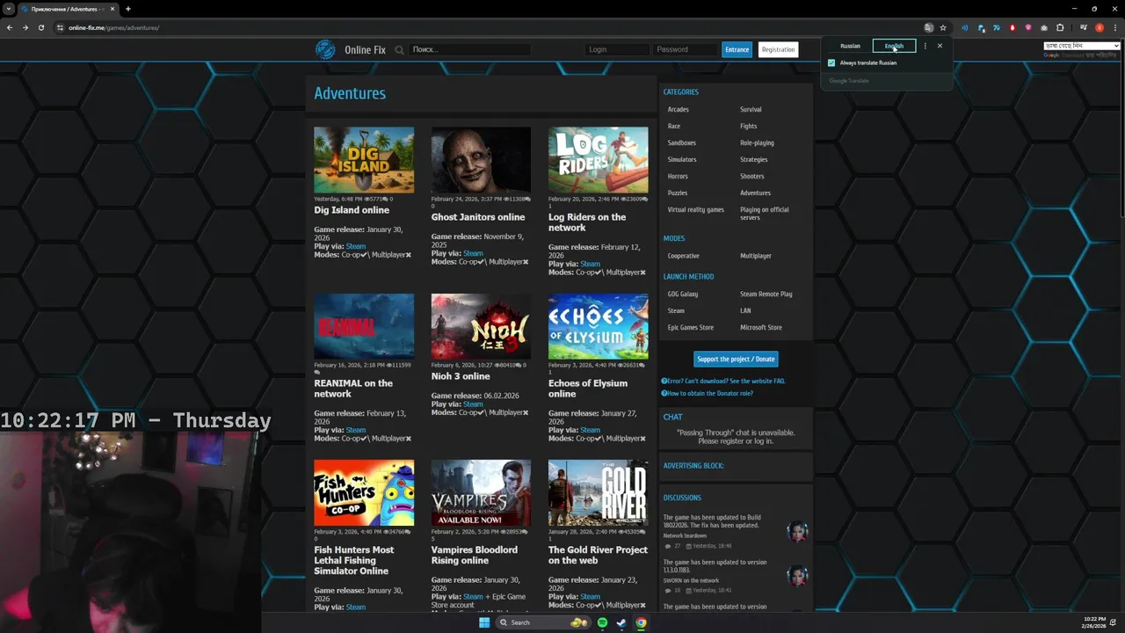This screenshot has height=633, width=1125.
Task: Open the Chrome three-dot menu
Action: (x=1114, y=27)
